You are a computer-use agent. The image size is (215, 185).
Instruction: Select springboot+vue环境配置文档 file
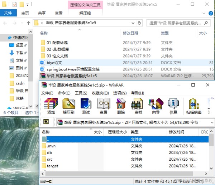(127, 69)
